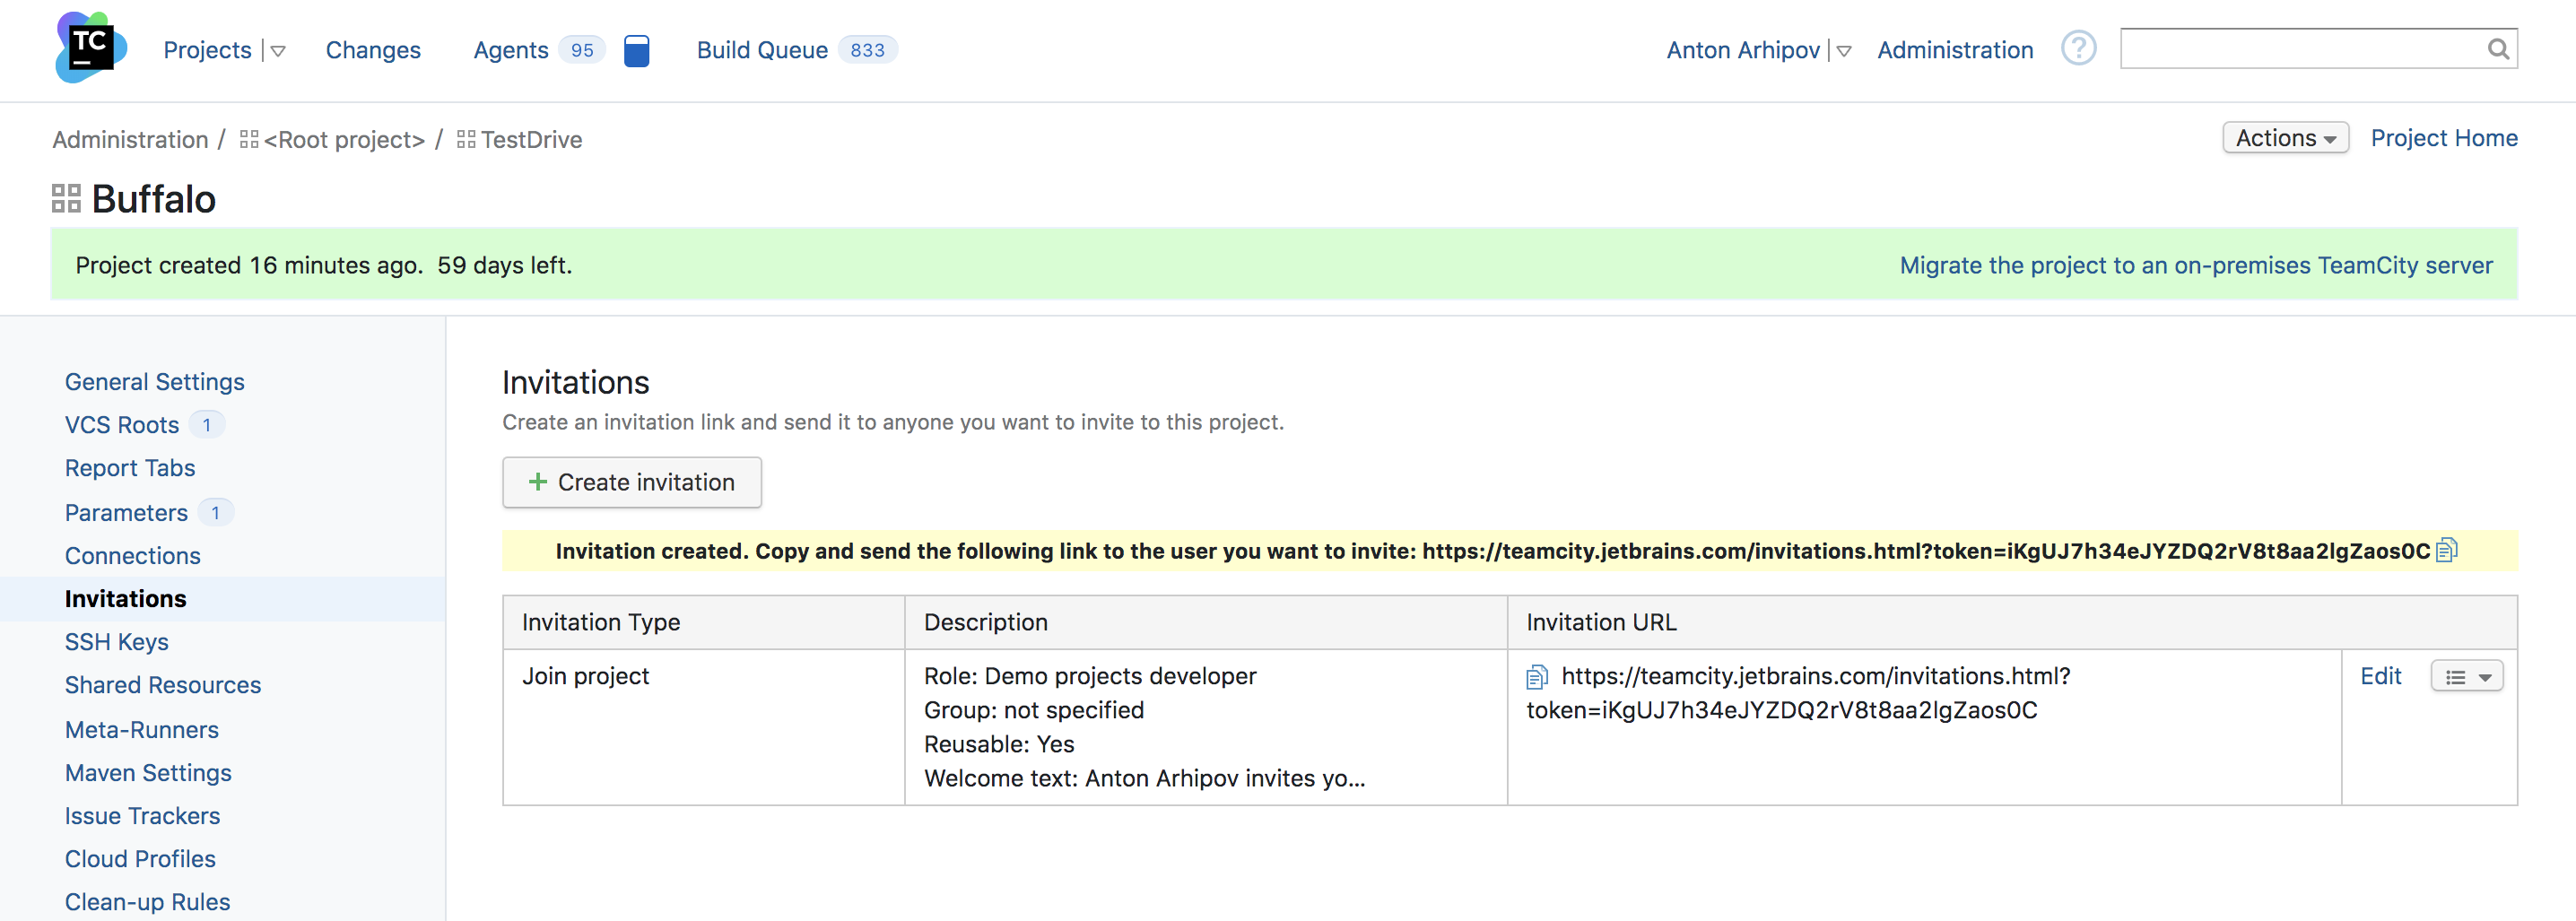Open the Agents page

(511, 50)
